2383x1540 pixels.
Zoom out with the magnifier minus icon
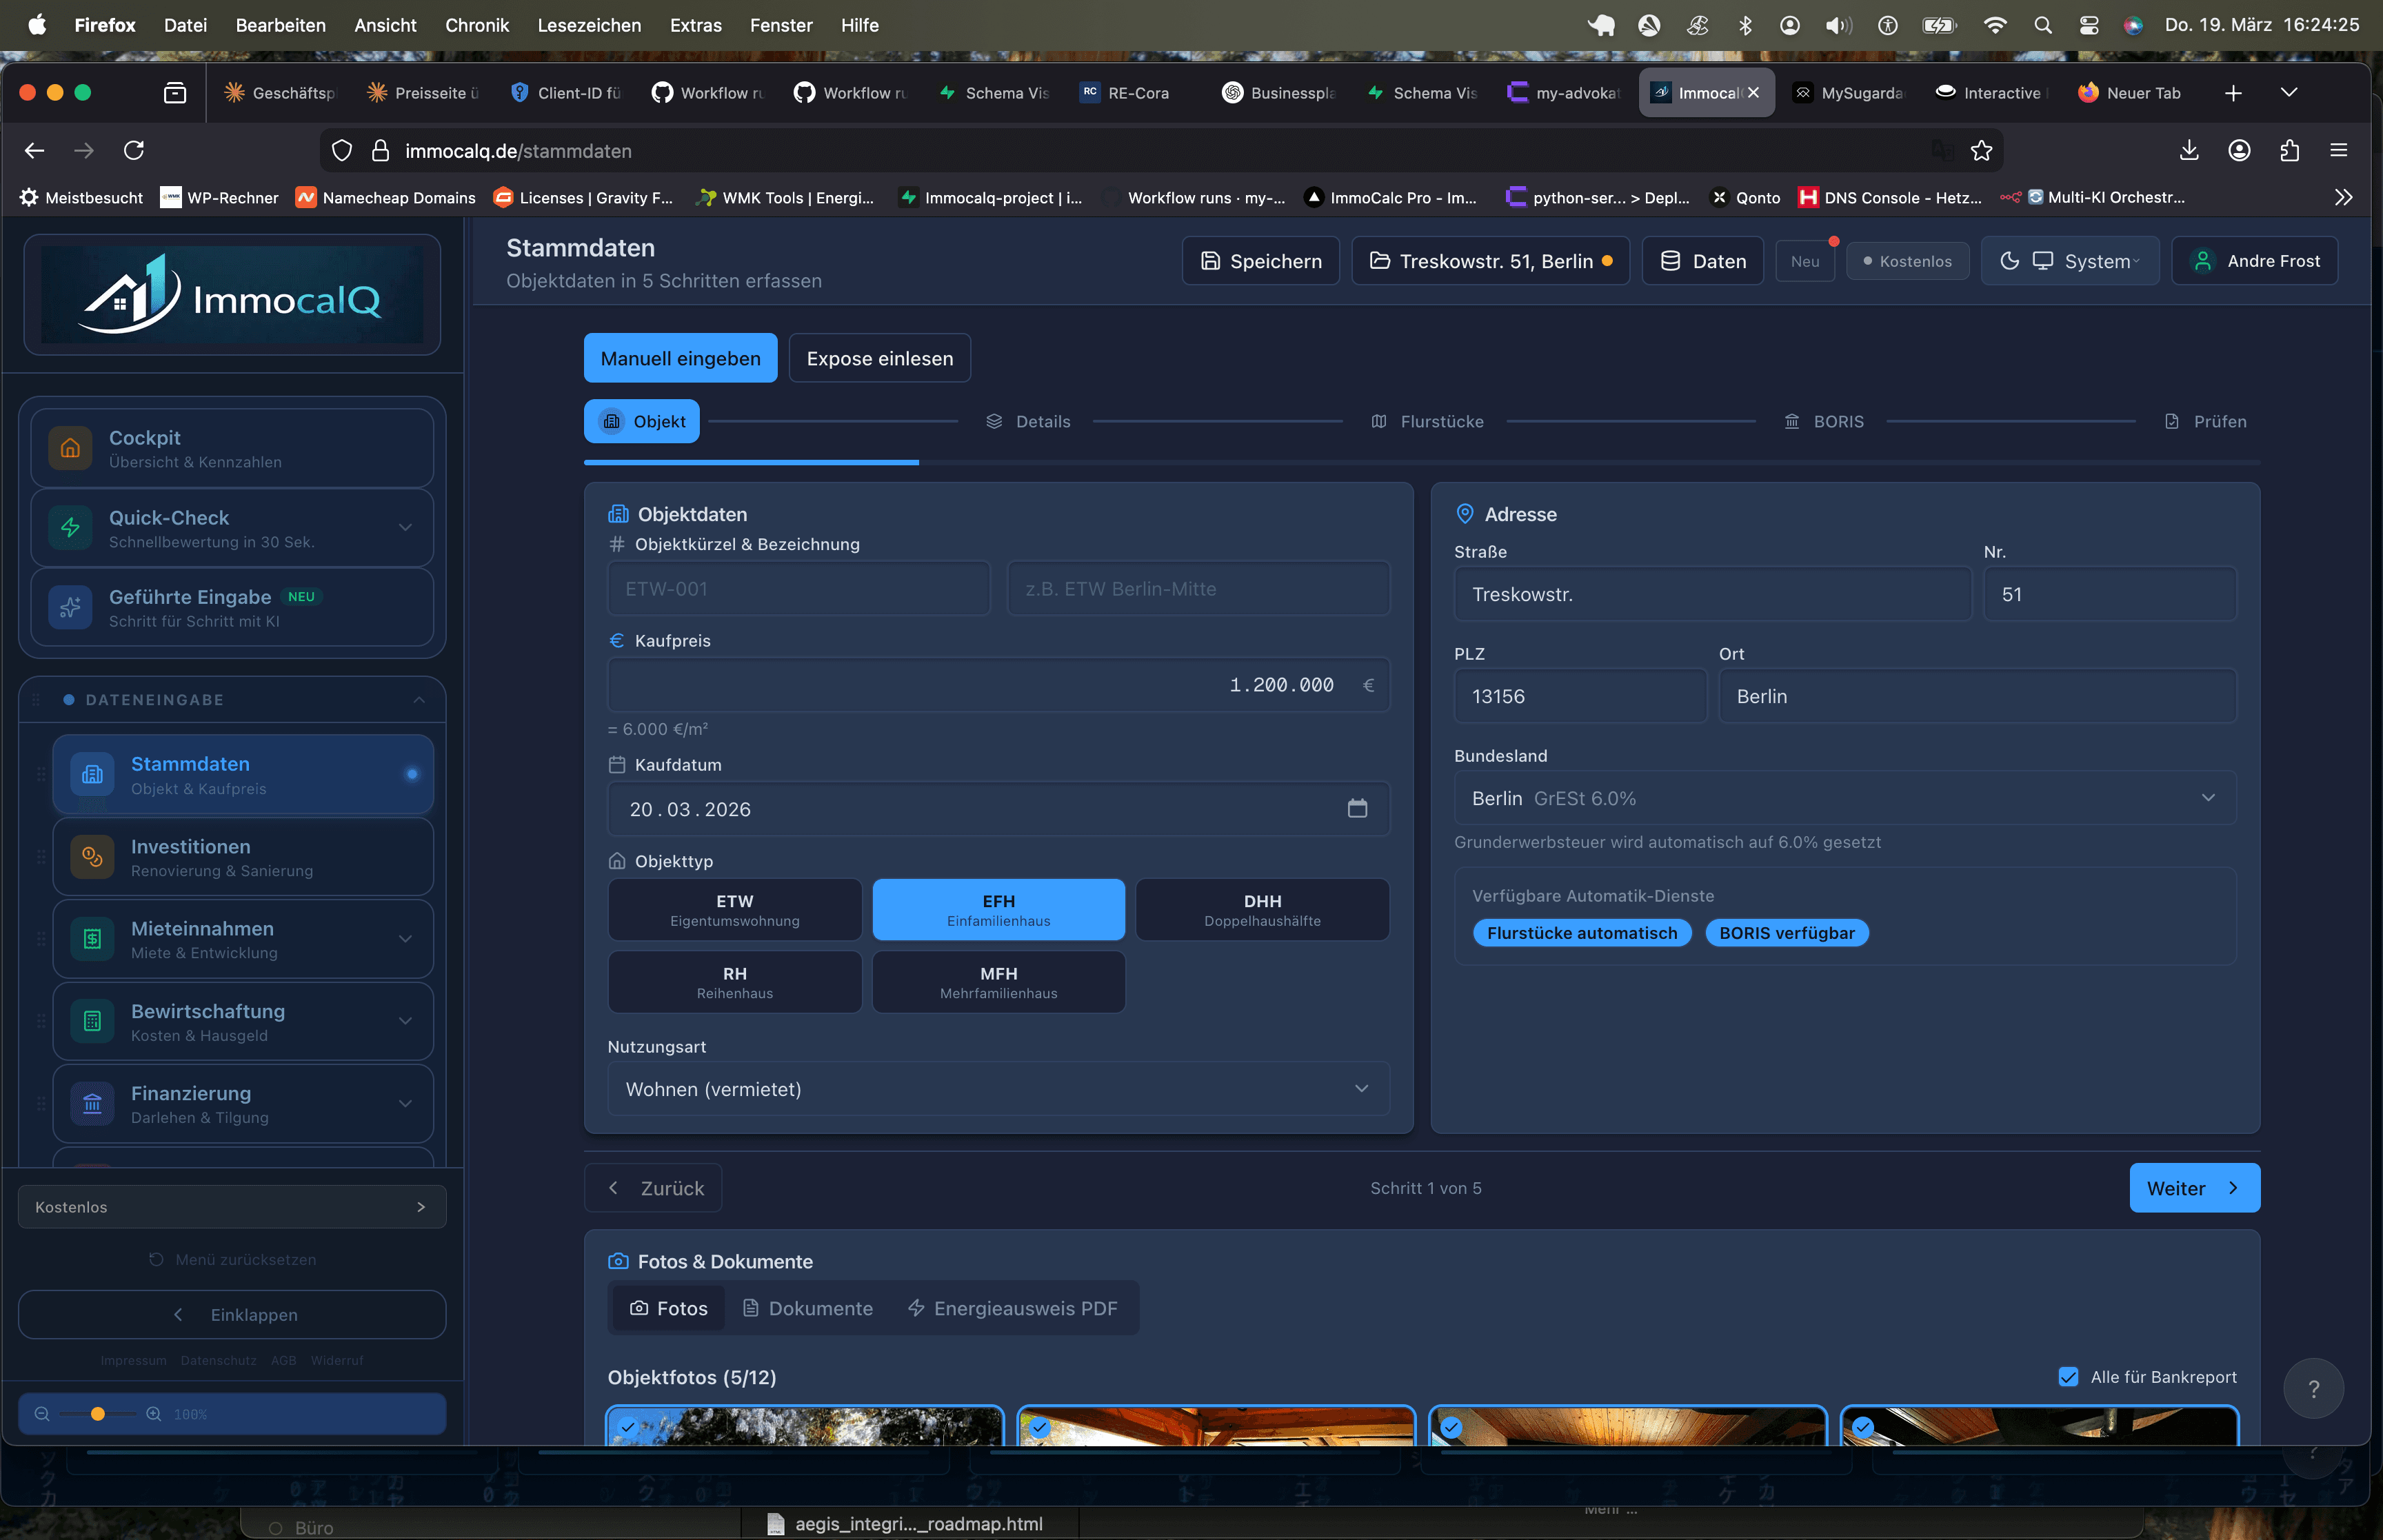42,1414
